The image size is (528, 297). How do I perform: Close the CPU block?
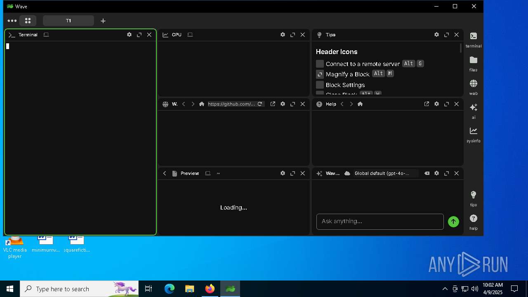pos(303,35)
